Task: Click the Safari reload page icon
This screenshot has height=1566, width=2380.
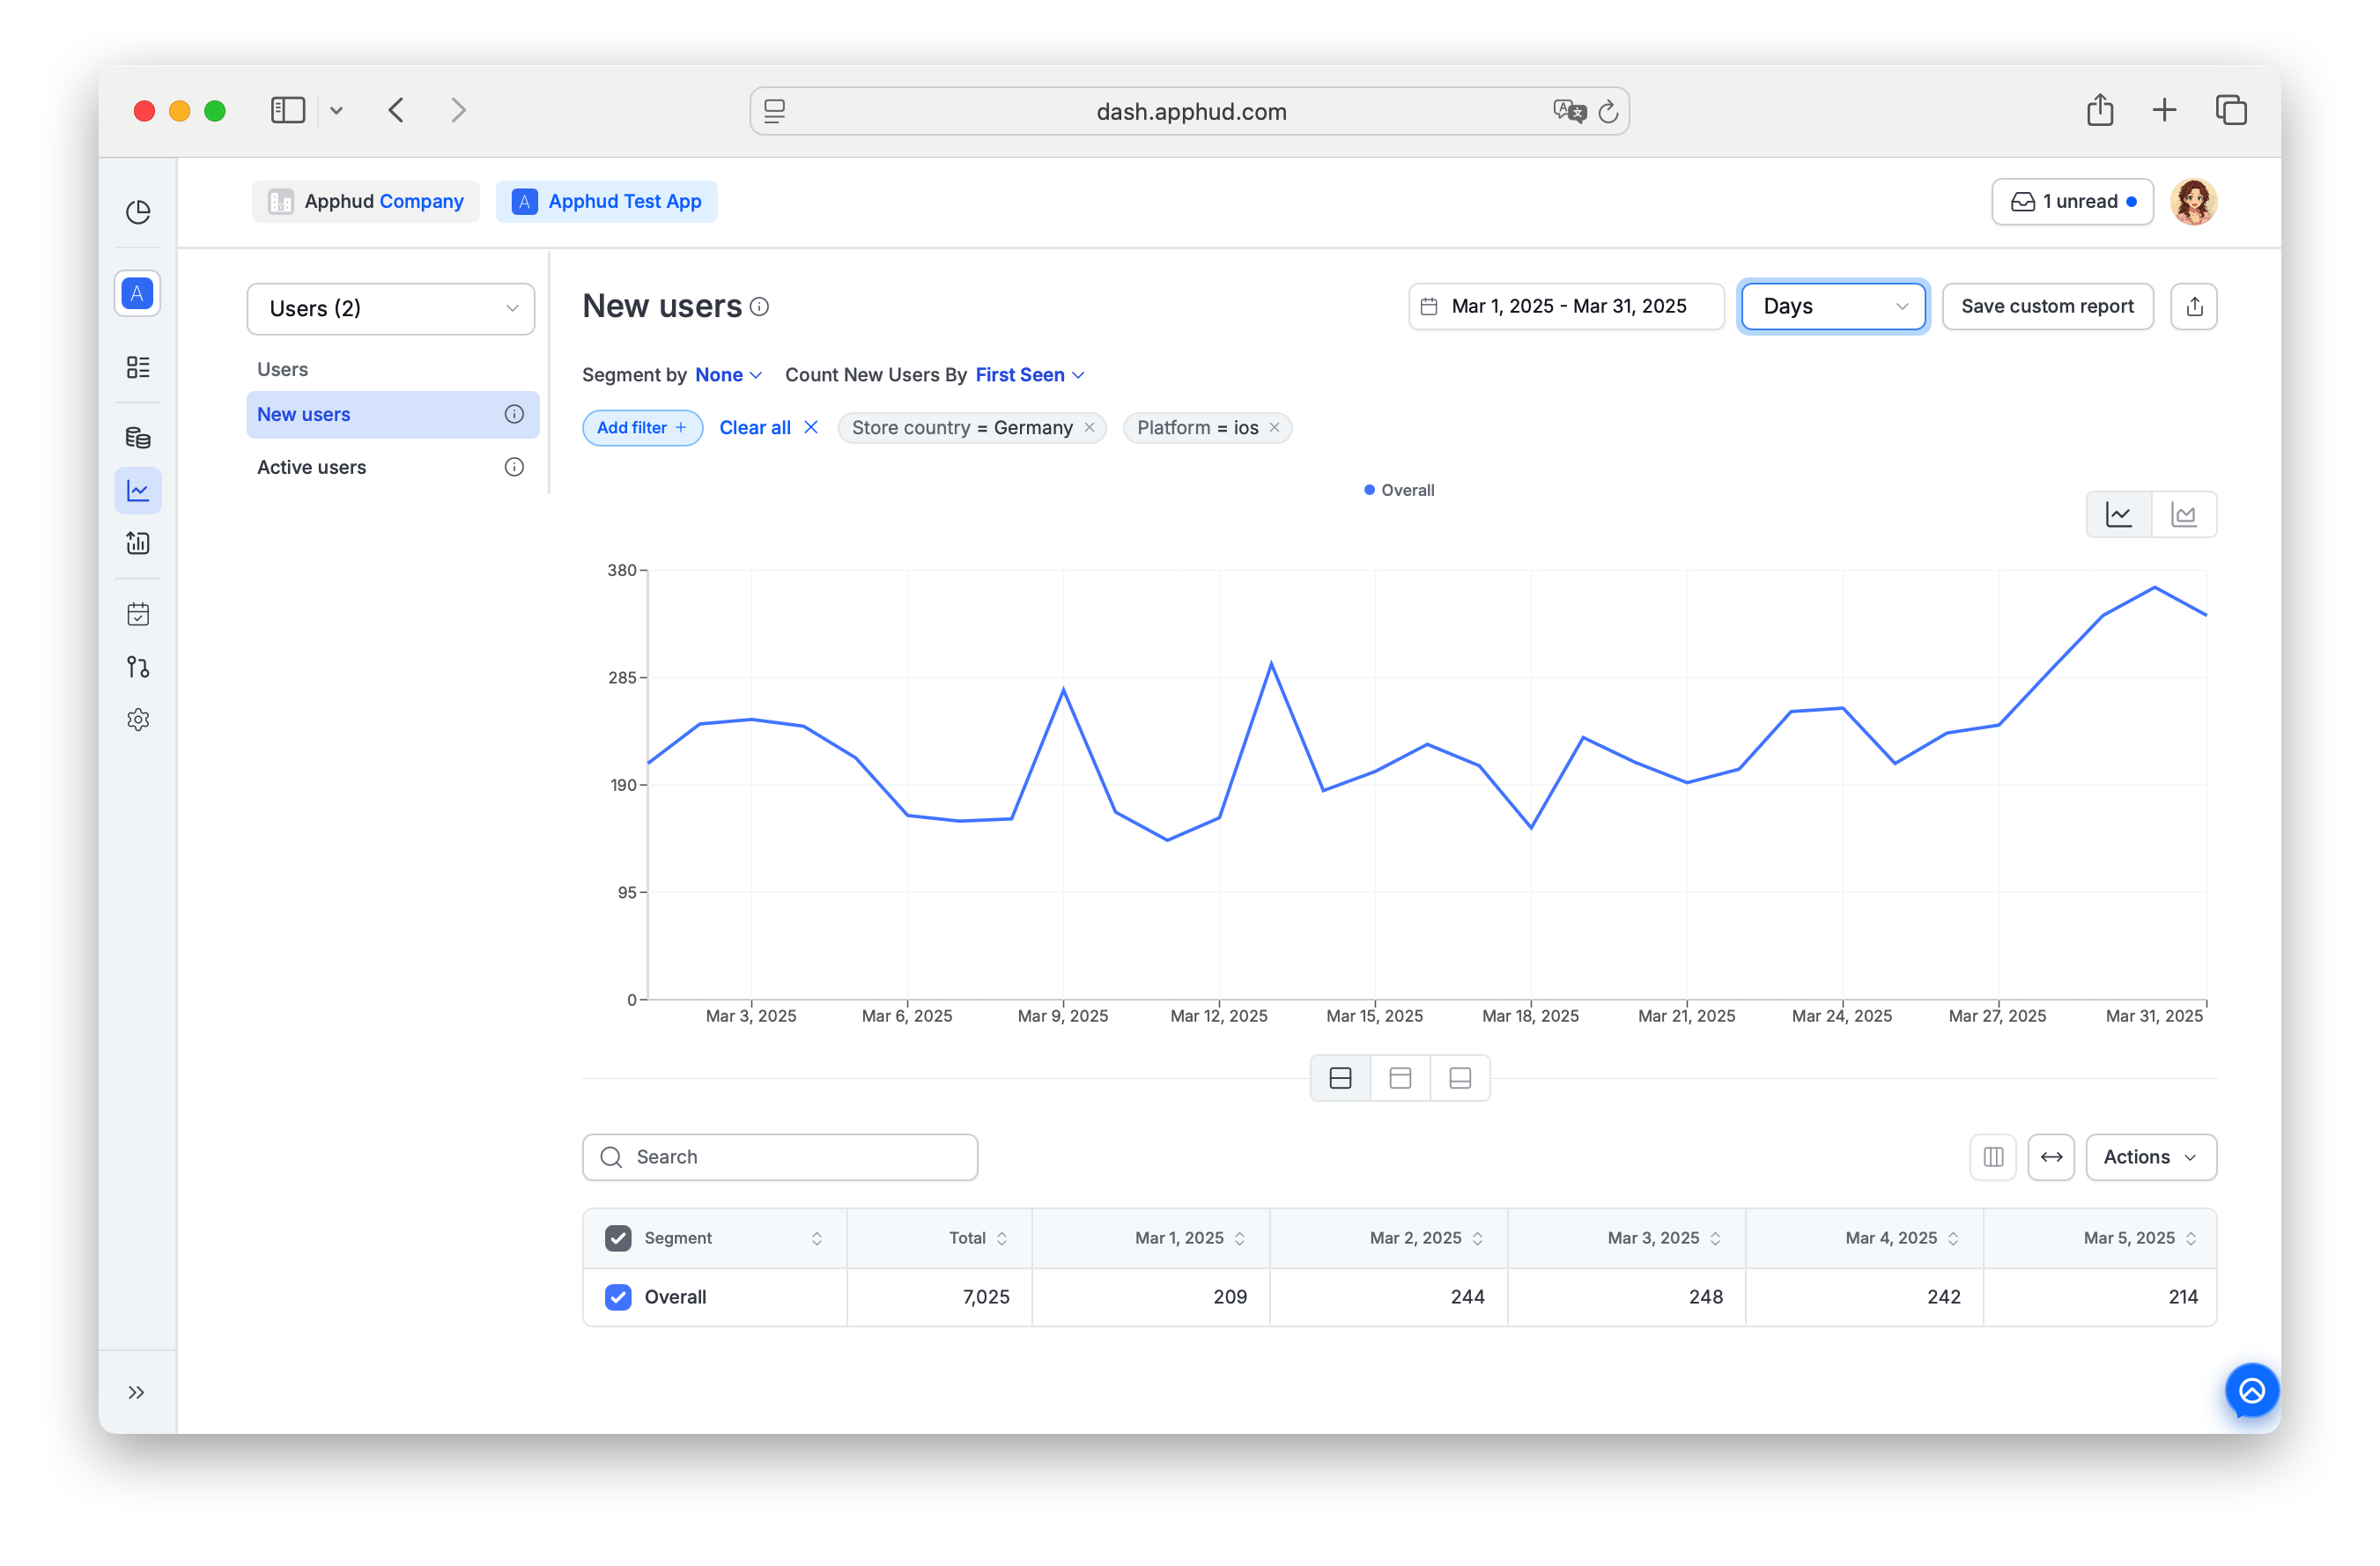Action: (1607, 112)
